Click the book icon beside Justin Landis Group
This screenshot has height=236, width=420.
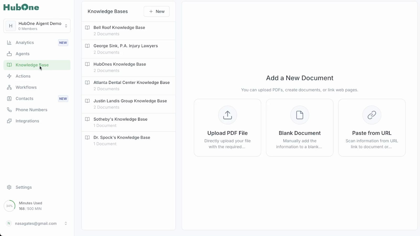(x=87, y=101)
